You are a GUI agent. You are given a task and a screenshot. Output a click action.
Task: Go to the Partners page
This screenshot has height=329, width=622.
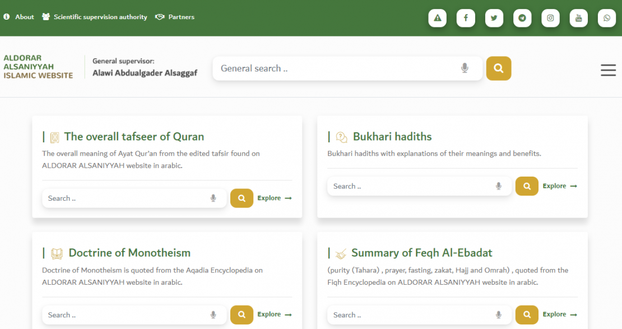(x=175, y=17)
